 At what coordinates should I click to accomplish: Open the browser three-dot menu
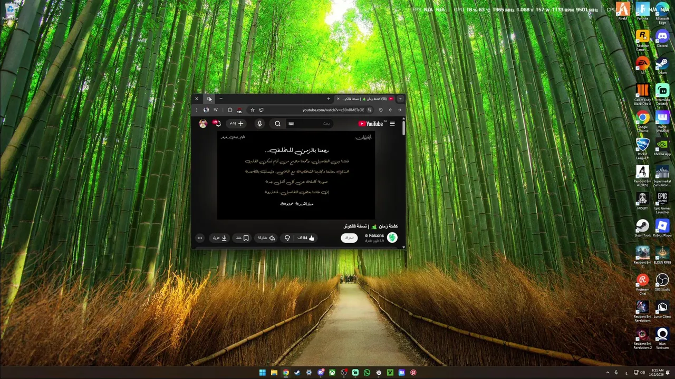tap(197, 110)
